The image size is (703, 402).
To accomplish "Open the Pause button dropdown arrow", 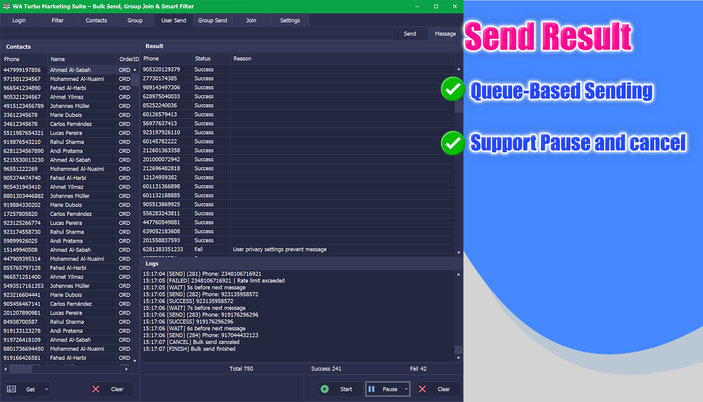I will point(406,389).
